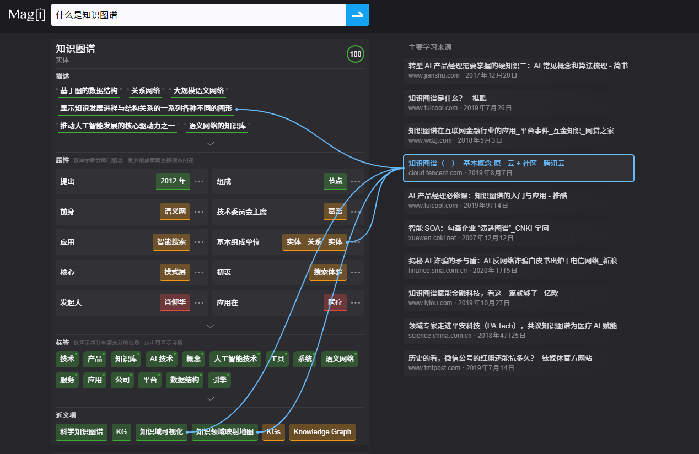Open the more options dots for 应用 row

point(199,242)
